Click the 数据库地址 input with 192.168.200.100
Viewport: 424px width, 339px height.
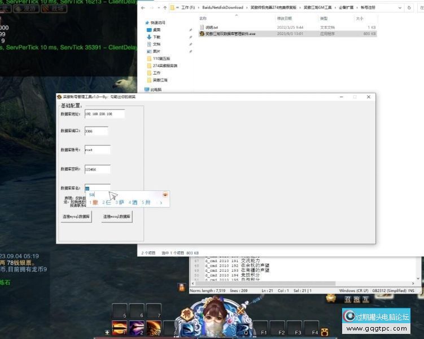[x=104, y=114]
